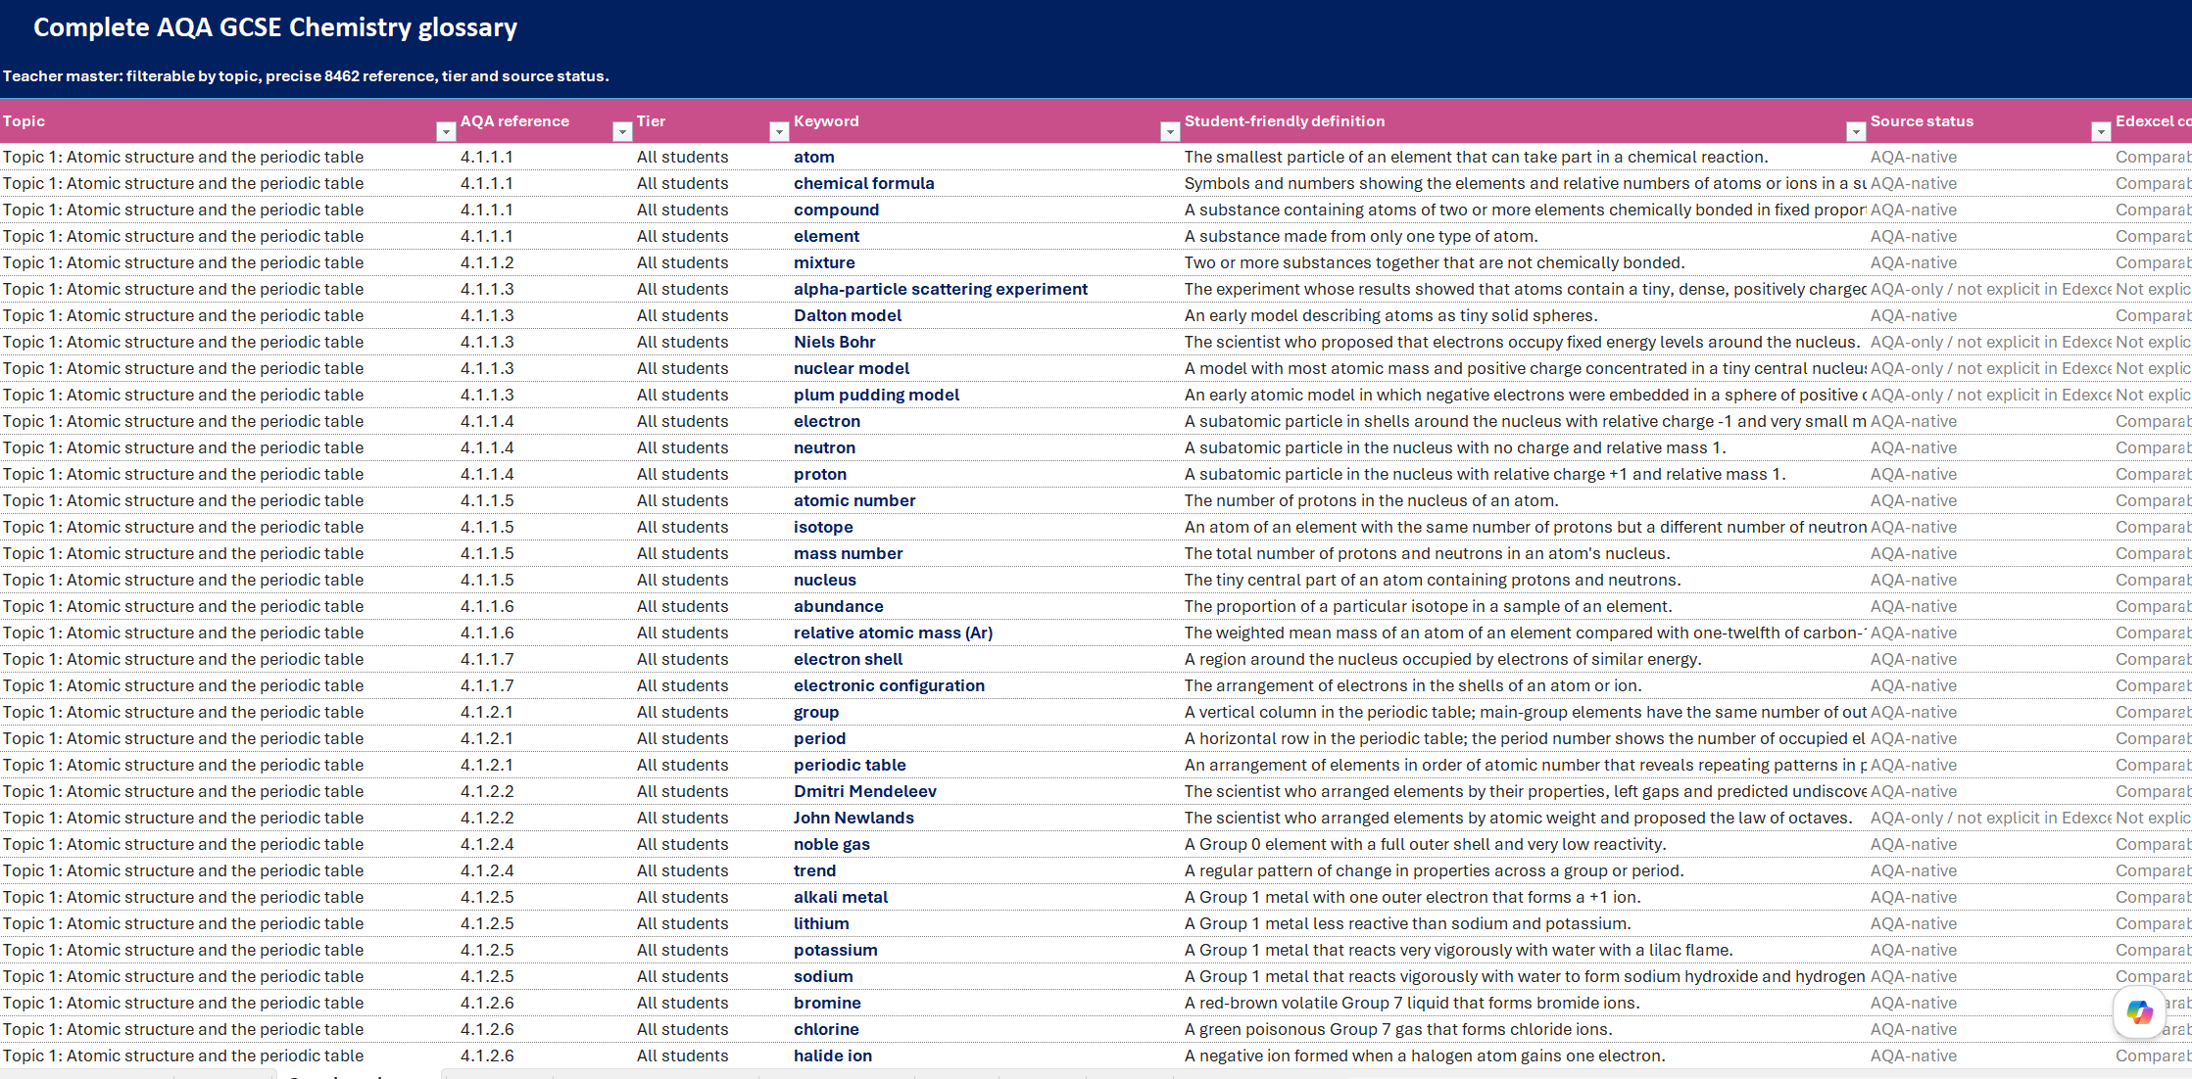The height and width of the screenshot is (1079, 2192).
Task: Select the keyword cell 'potassium'
Action: pyautogui.click(x=985, y=950)
